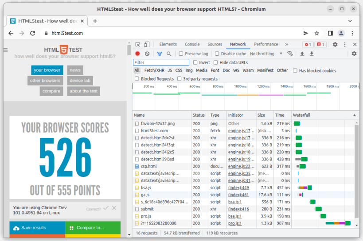This screenshot has height=241, width=363.
Task: Open DevTools settings gear
Action: [x=335, y=44]
